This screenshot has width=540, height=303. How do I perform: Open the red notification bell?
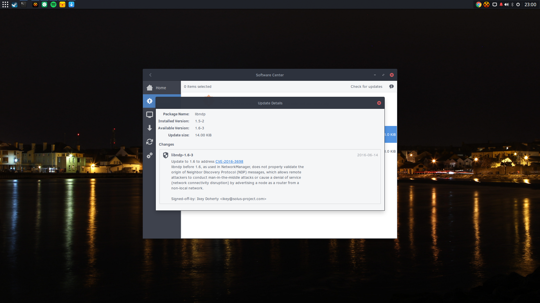click(501, 4)
